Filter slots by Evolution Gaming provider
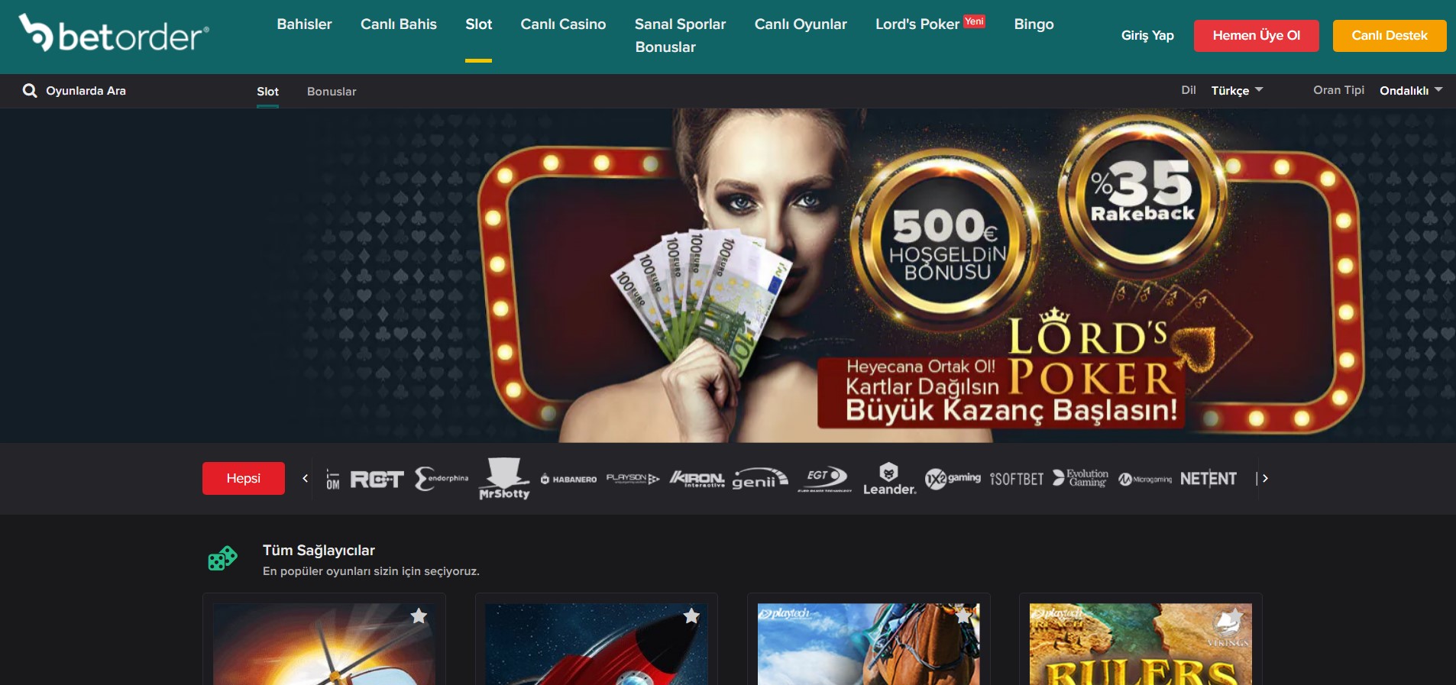1456x685 pixels. pyautogui.click(x=1081, y=478)
